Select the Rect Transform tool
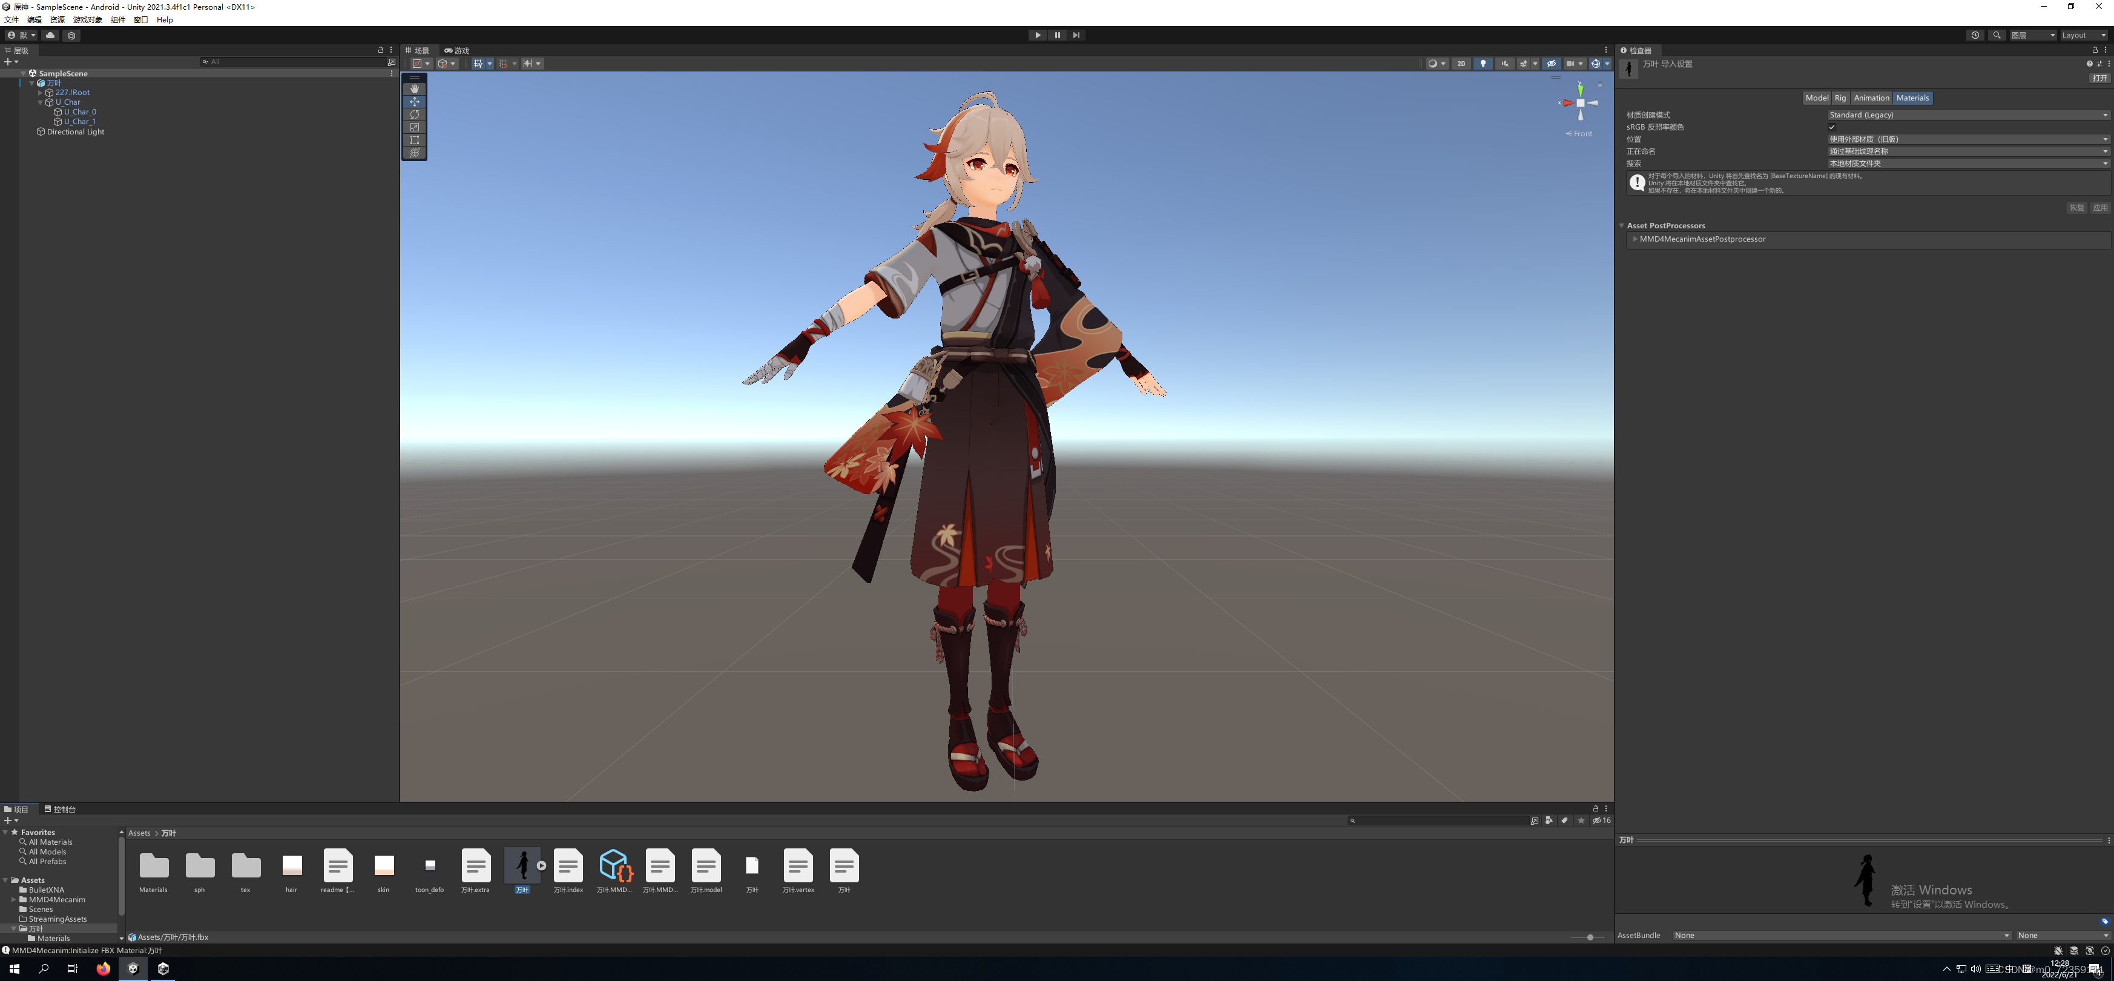 click(415, 139)
